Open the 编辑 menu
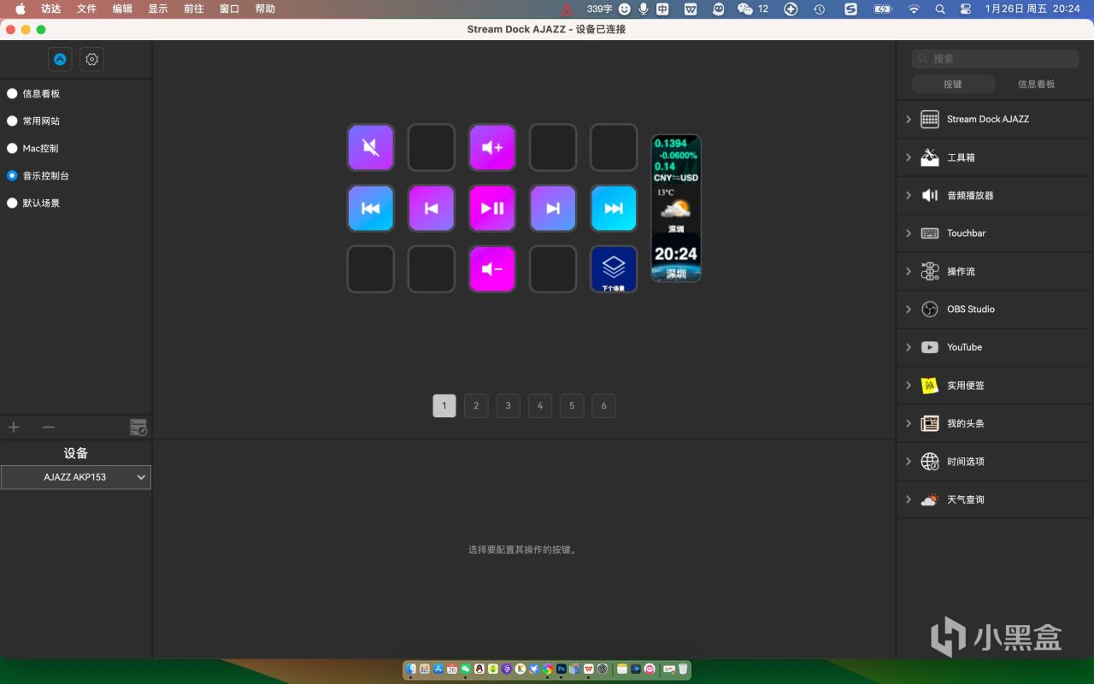Viewport: 1094px width, 684px height. coord(122,9)
